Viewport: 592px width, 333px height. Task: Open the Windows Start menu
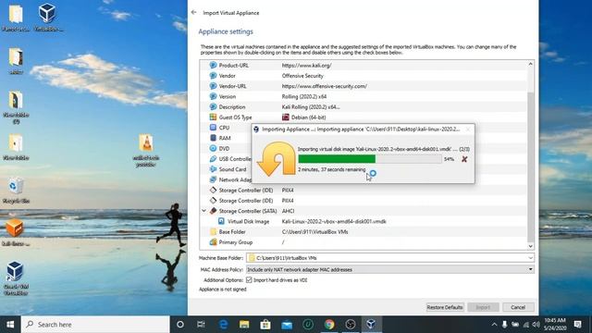tap(10, 325)
